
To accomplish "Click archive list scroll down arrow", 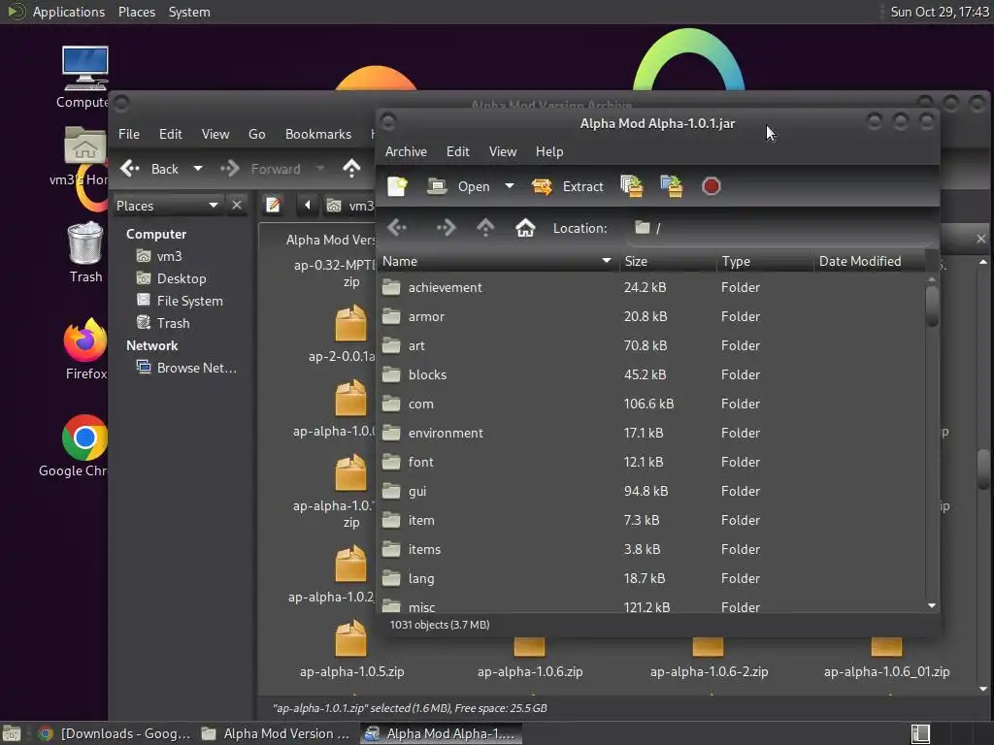I will (x=932, y=605).
